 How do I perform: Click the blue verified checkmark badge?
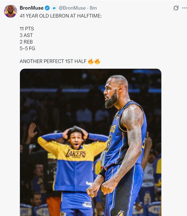[x=48, y=8]
